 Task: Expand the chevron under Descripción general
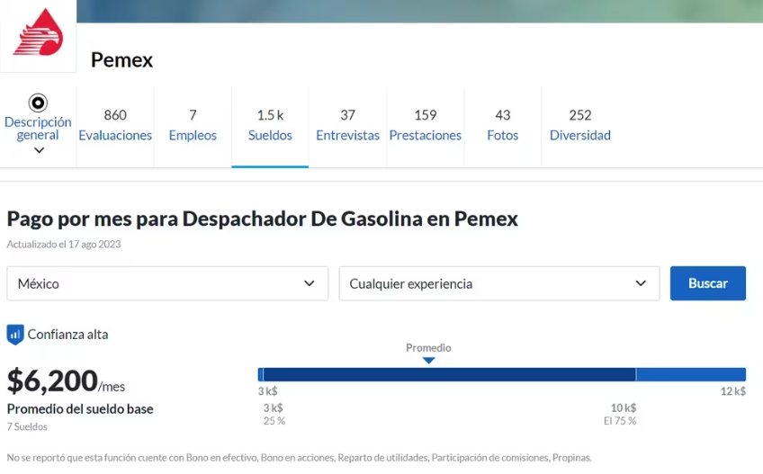click(39, 150)
